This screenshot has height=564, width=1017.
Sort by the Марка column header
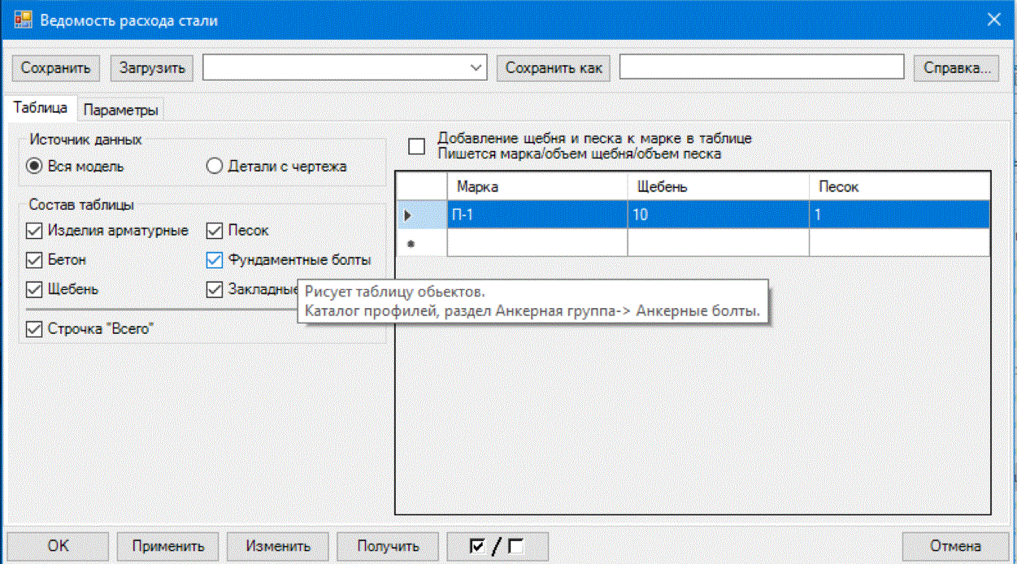(537, 187)
